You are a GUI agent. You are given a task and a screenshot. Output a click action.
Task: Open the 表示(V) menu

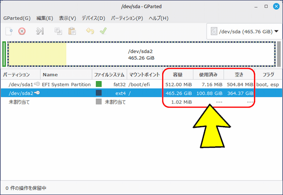tap(67, 18)
